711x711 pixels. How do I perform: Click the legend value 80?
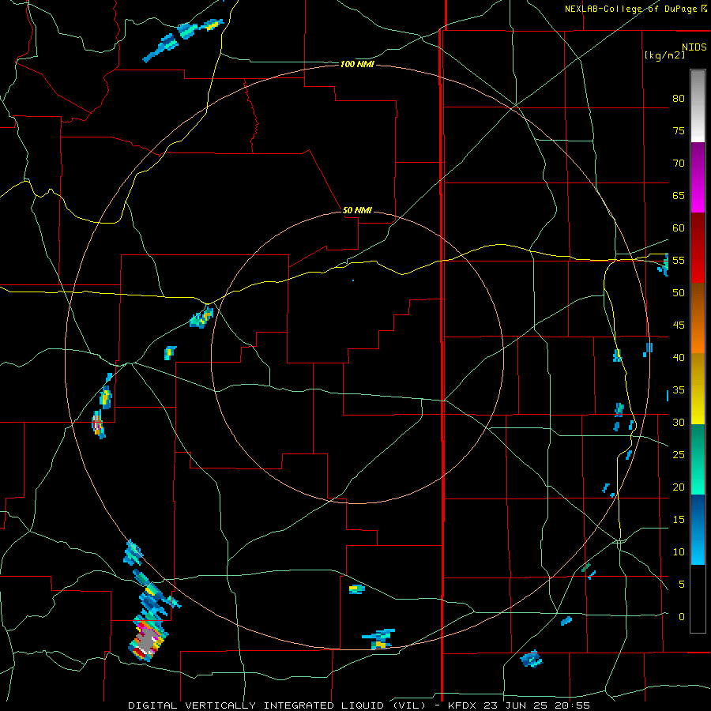click(679, 99)
